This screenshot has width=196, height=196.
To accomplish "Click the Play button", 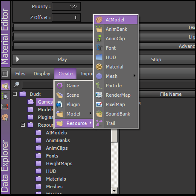I will tap(53, 59).
